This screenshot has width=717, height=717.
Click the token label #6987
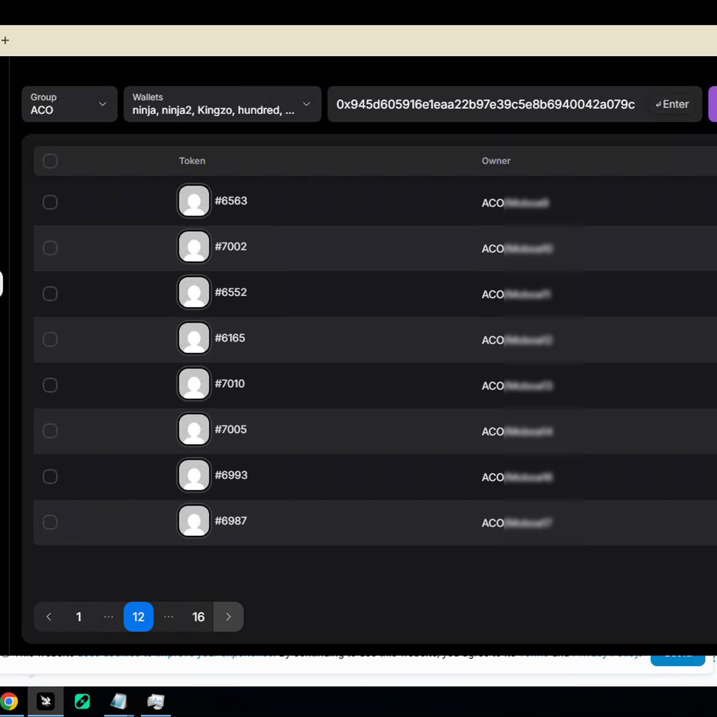[231, 521]
